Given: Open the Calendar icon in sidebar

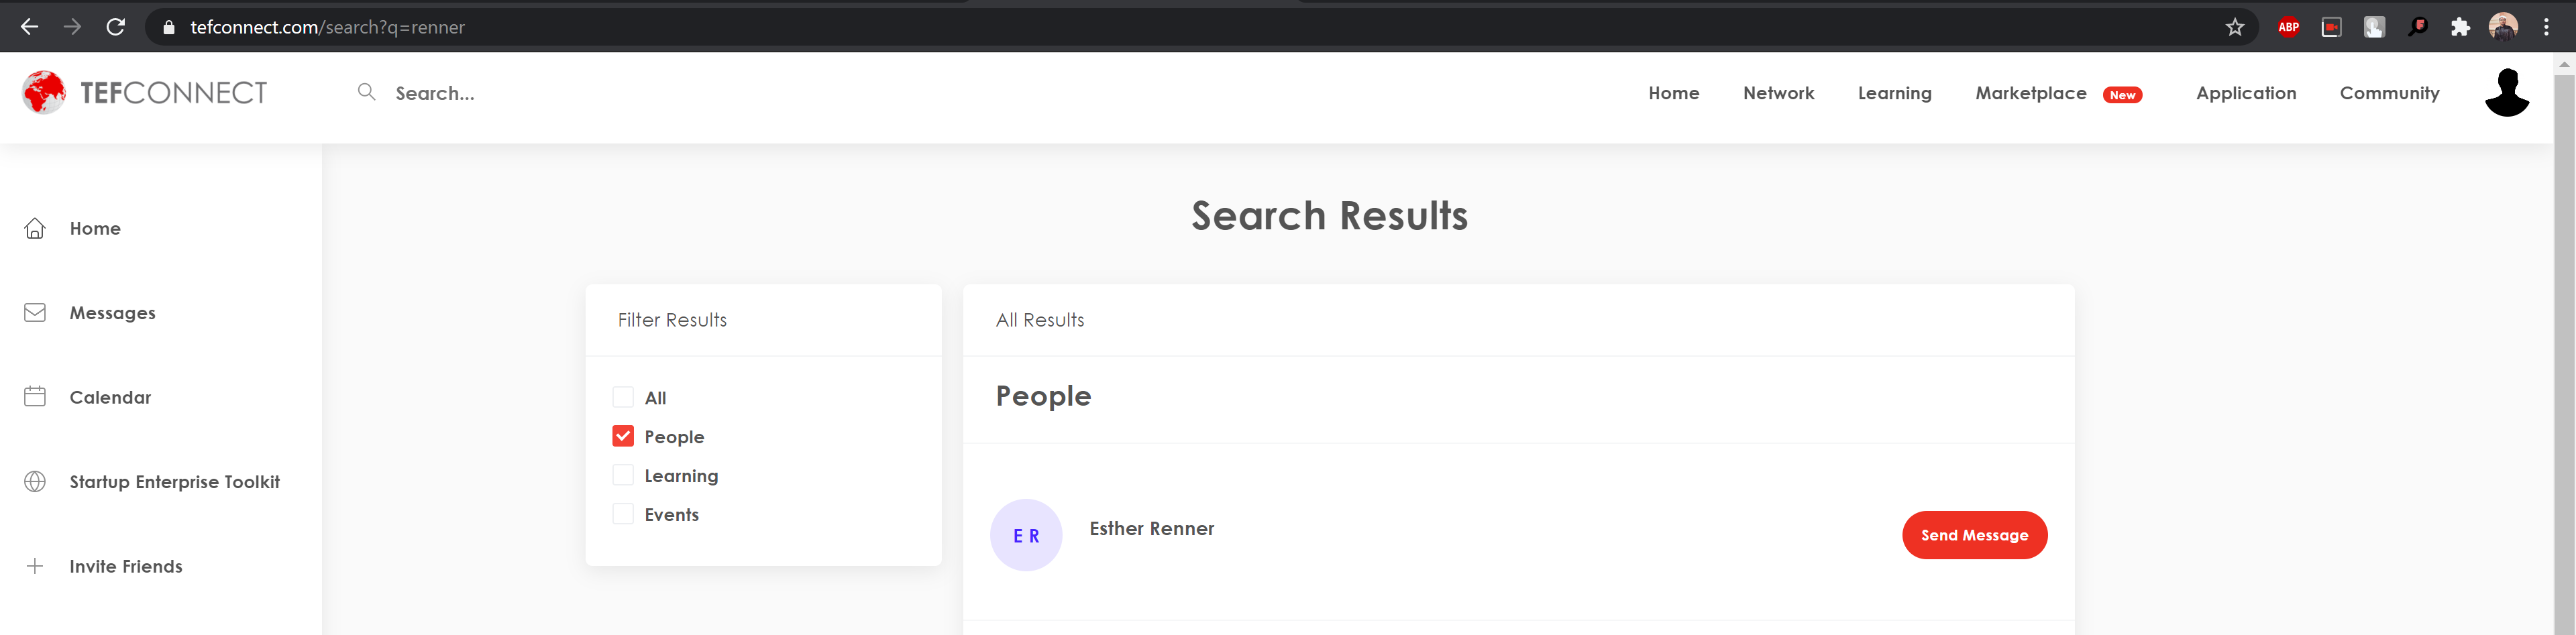Looking at the screenshot, I should click(x=35, y=397).
